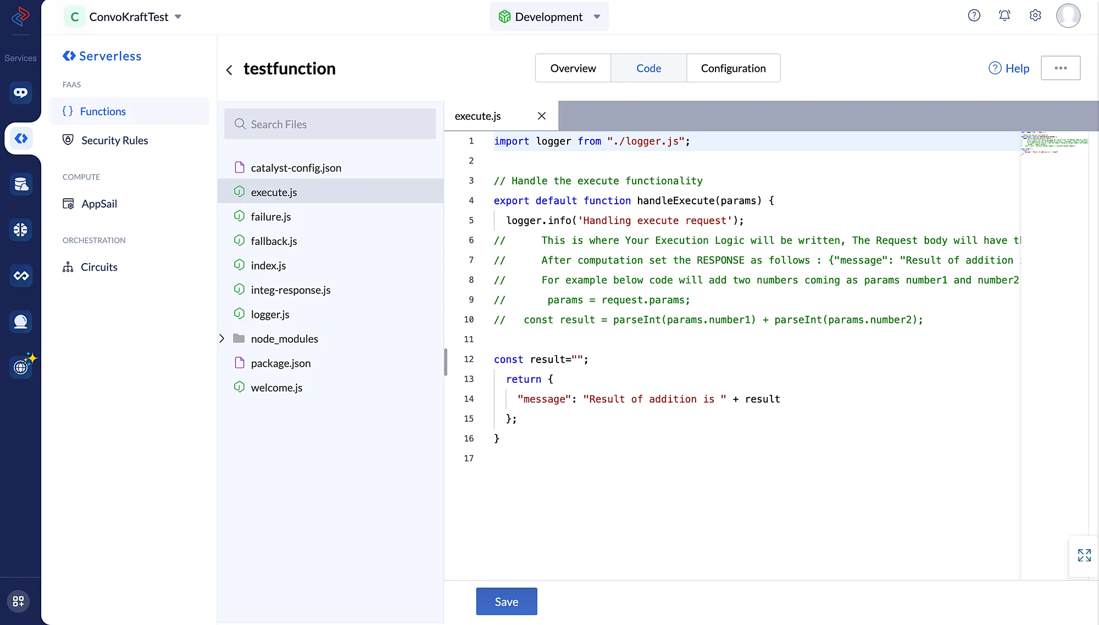
Task: Open the astronaut helmet service icon
Action: click(x=20, y=321)
